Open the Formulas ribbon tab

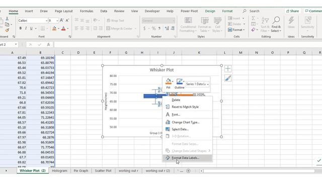tap(87, 11)
